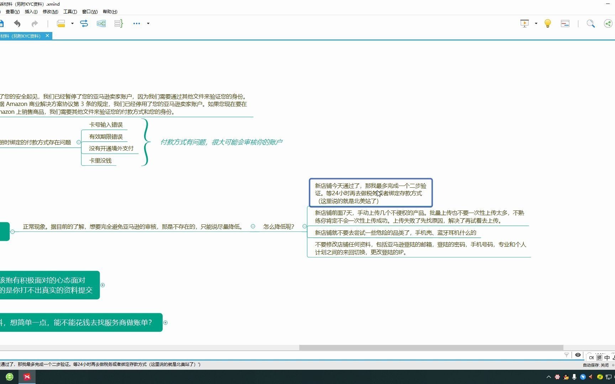Screen dimensions: 615x384
Task: Click the horizontal canvas scrollbar
Action: click(431, 347)
